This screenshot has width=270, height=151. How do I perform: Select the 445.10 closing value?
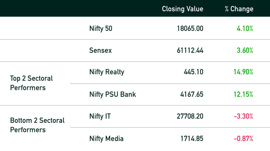[x=194, y=72]
